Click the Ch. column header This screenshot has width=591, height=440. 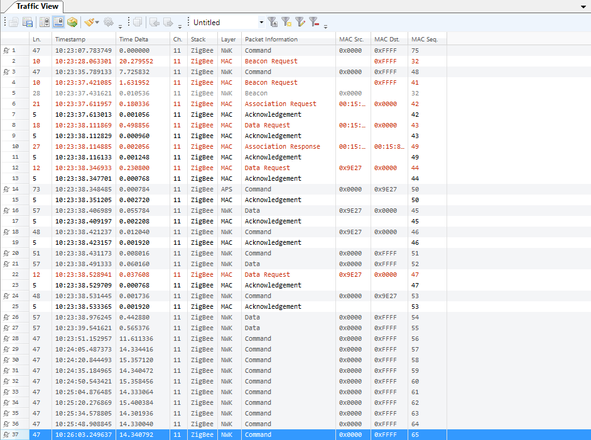tap(178, 39)
